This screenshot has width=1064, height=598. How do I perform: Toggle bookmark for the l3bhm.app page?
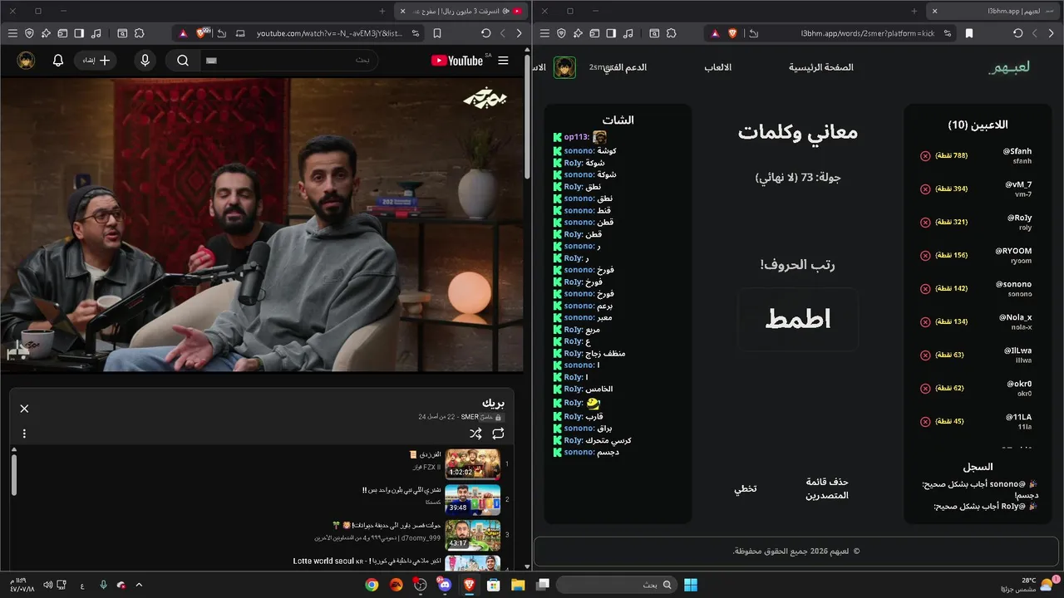click(969, 33)
